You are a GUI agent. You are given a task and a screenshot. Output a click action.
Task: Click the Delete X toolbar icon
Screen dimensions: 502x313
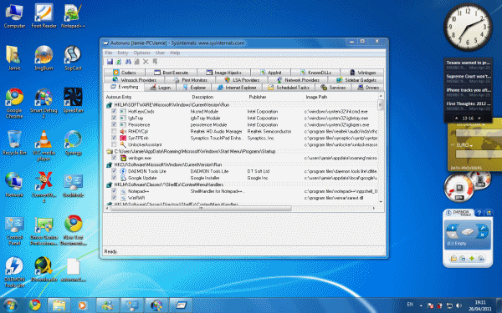[x=146, y=62]
